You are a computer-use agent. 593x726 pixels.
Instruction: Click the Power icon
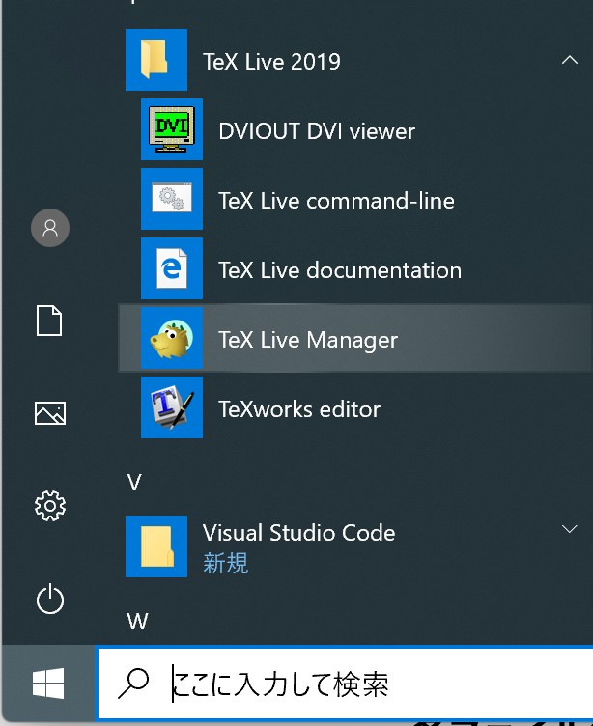(x=50, y=599)
